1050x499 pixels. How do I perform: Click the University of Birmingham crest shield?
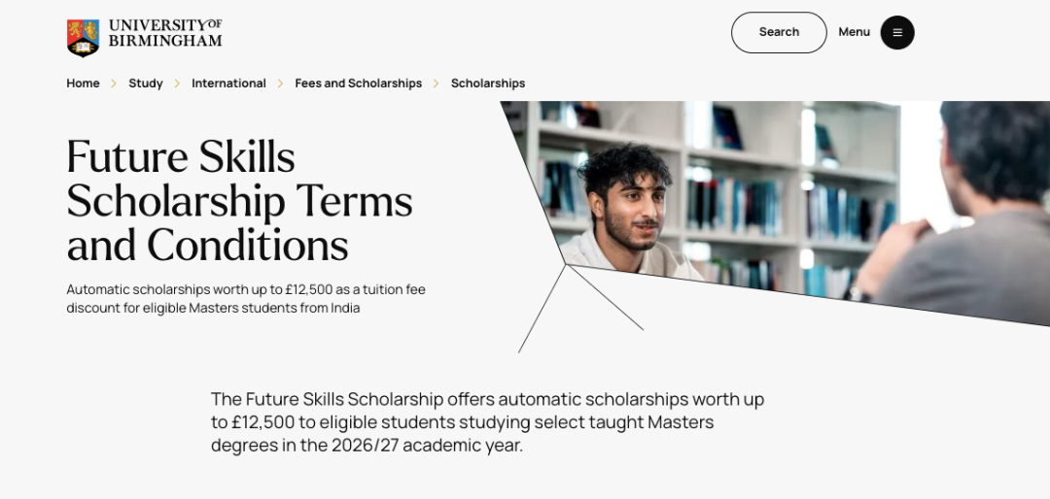coord(83,38)
